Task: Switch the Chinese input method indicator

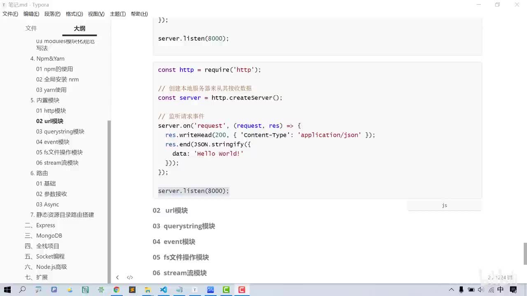Action: point(501,289)
